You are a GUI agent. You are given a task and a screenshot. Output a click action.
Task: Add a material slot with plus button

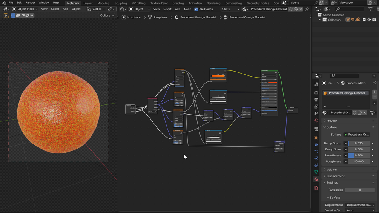click(x=374, y=92)
